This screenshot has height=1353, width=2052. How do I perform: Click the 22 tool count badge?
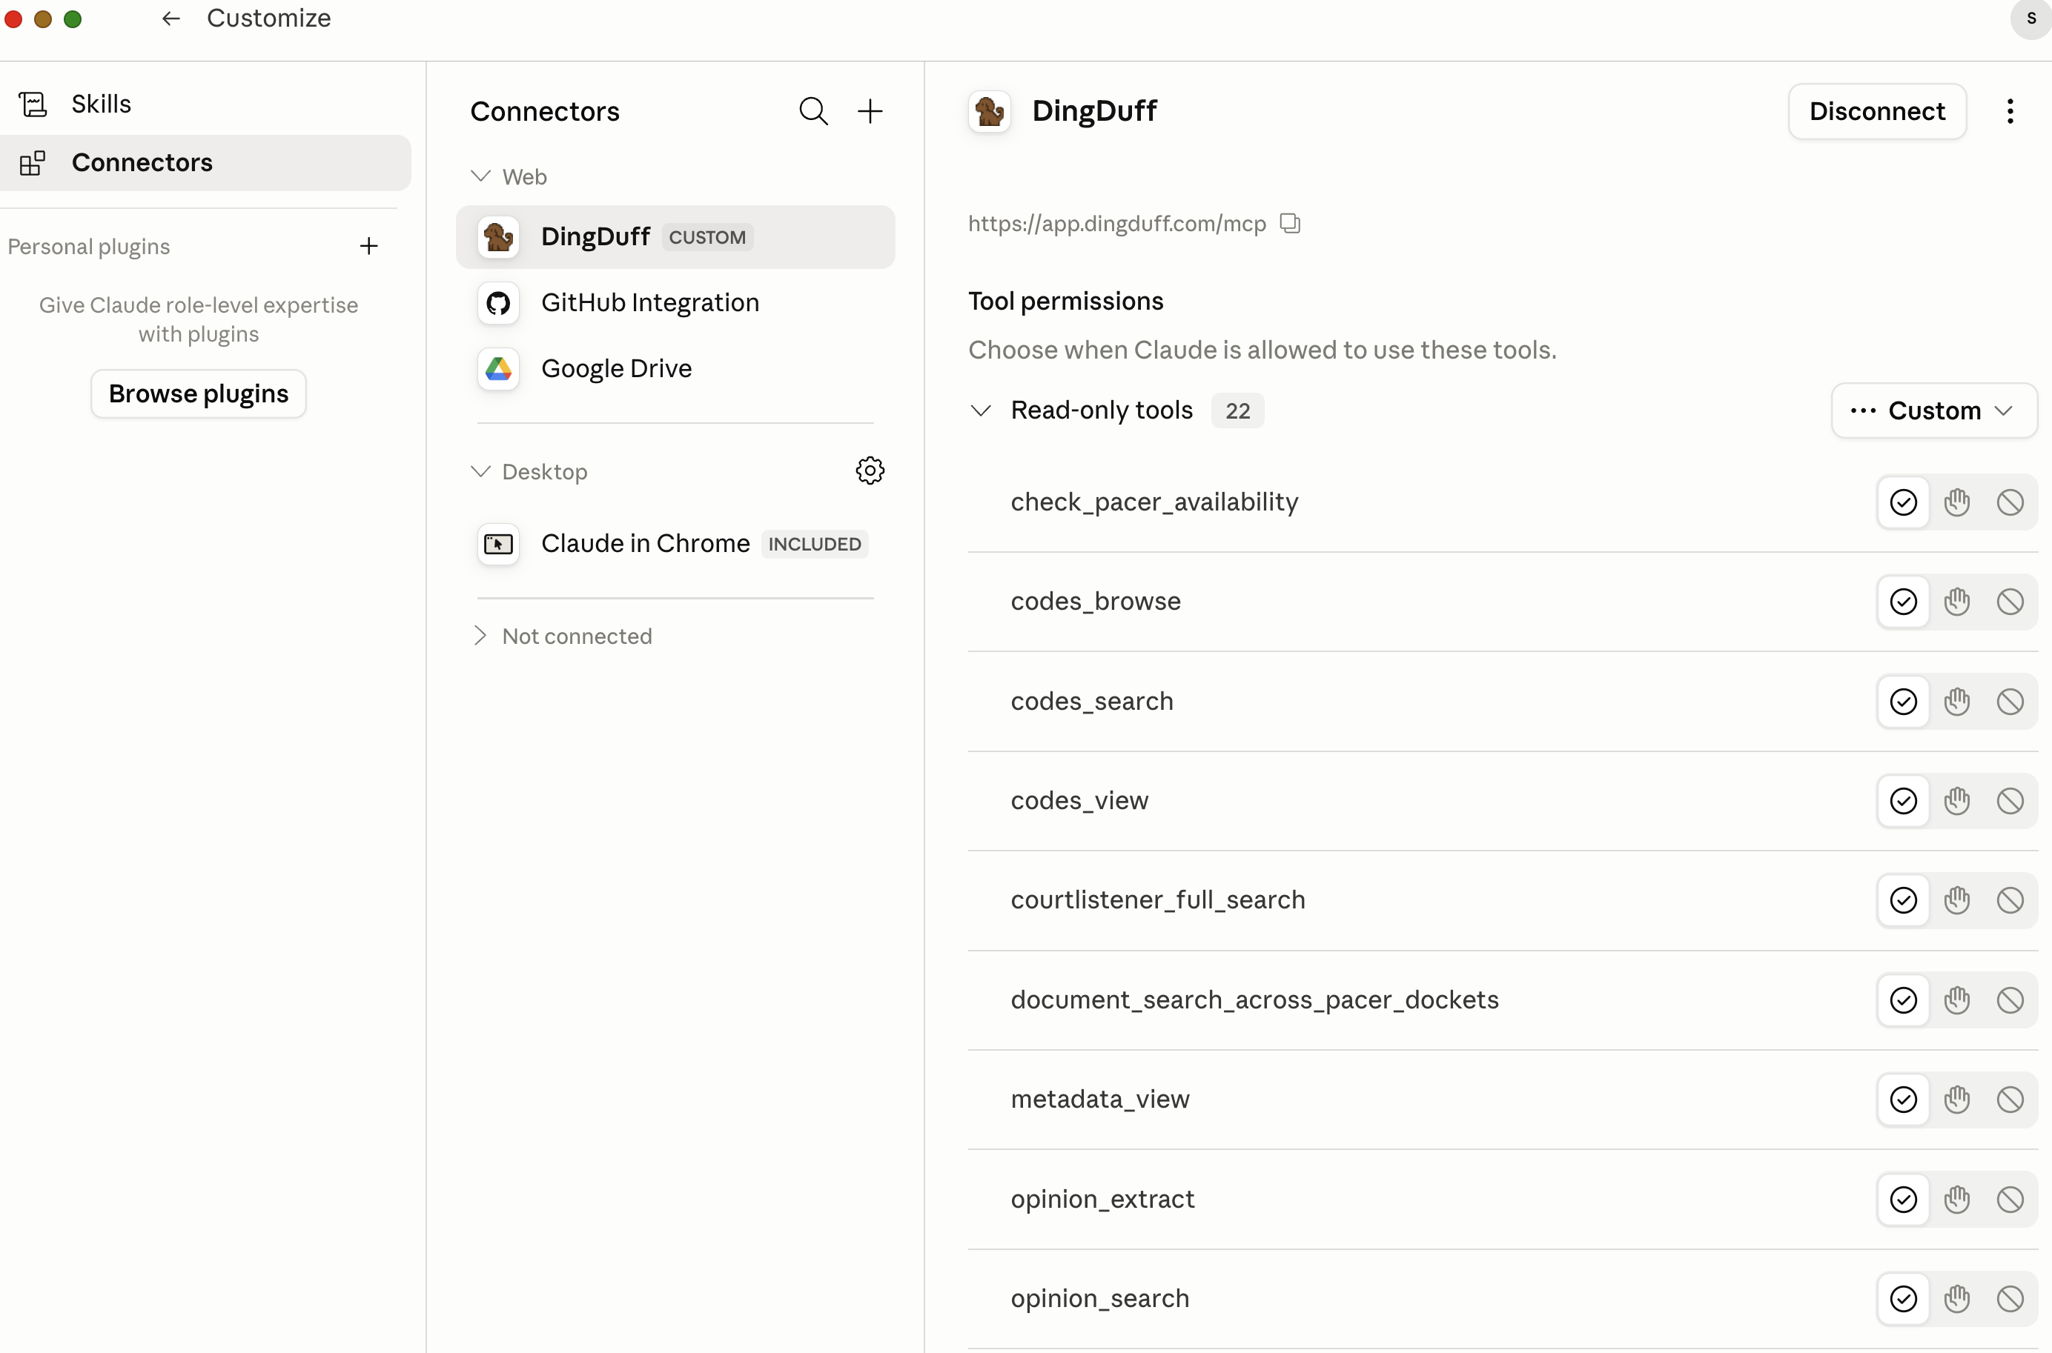1237,411
